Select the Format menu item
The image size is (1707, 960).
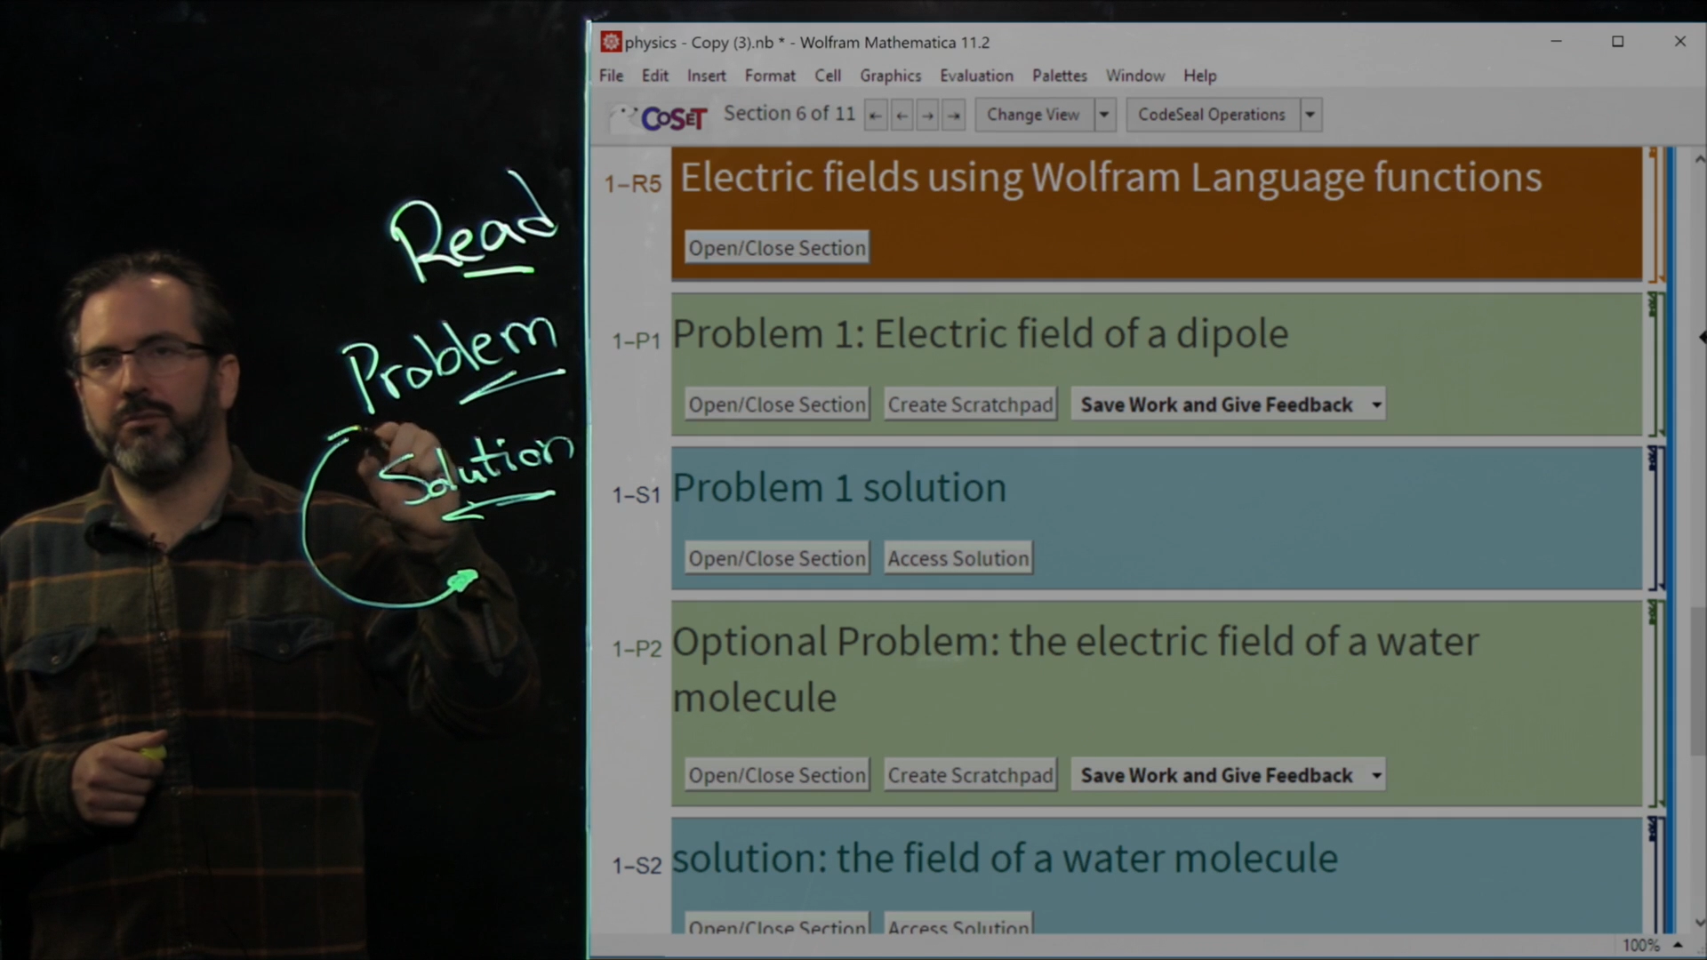click(x=769, y=75)
